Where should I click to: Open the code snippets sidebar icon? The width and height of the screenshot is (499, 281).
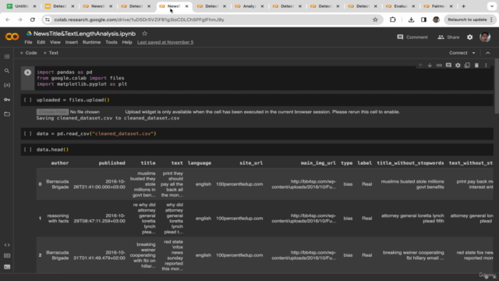(x=7, y=245)
